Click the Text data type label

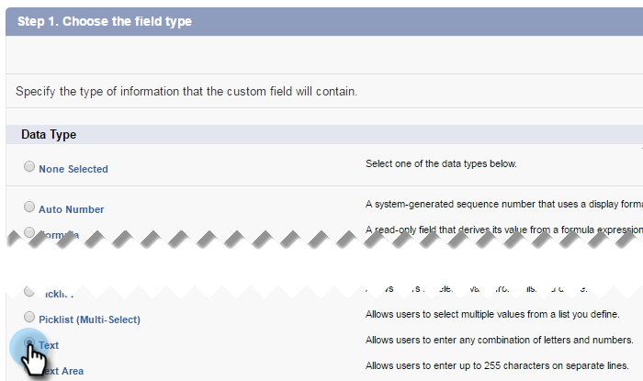point(49,345)
